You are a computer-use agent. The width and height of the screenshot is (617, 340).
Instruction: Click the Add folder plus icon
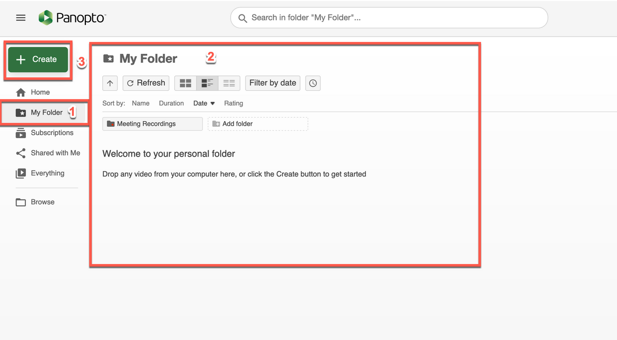[216, 124]
